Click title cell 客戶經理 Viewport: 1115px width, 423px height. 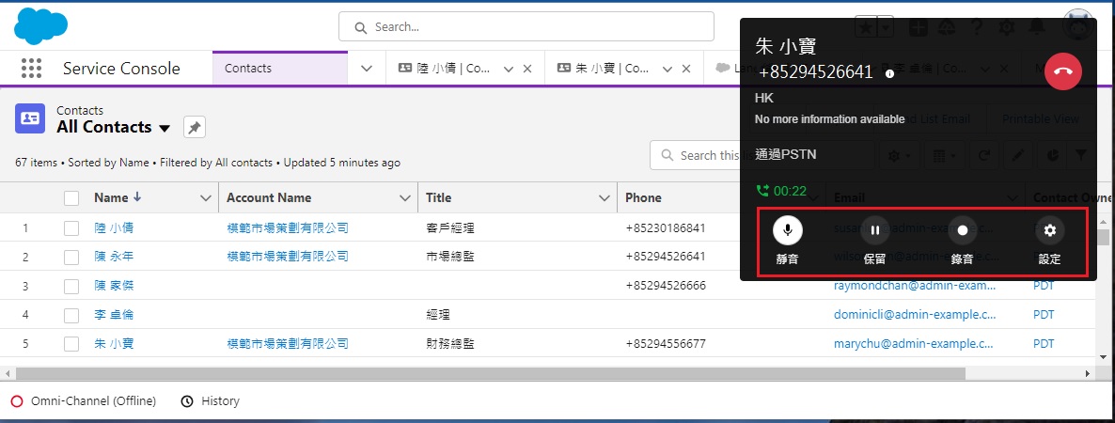pos(450,228)
